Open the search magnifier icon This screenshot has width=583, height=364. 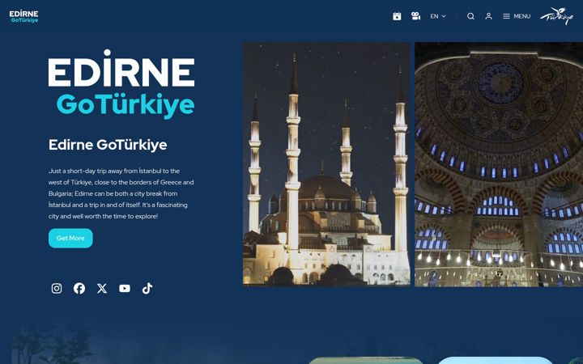coord(470,16)
